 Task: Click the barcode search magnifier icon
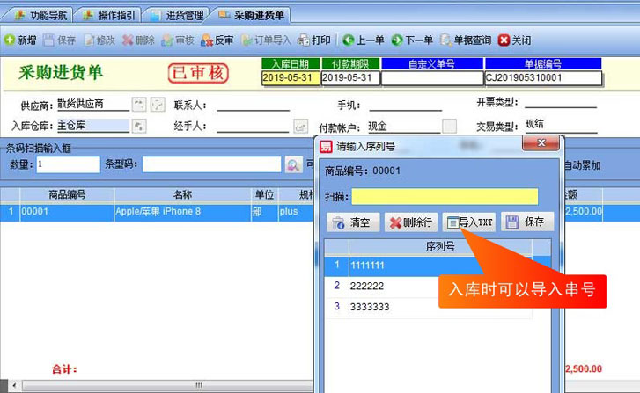coord(293,164)
